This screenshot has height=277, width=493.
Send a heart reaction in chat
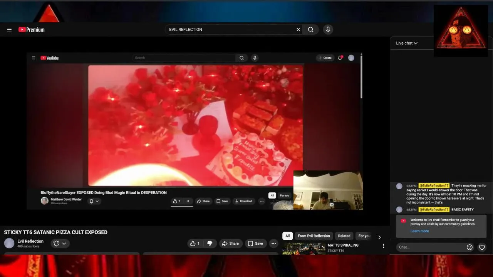(482, 247)
